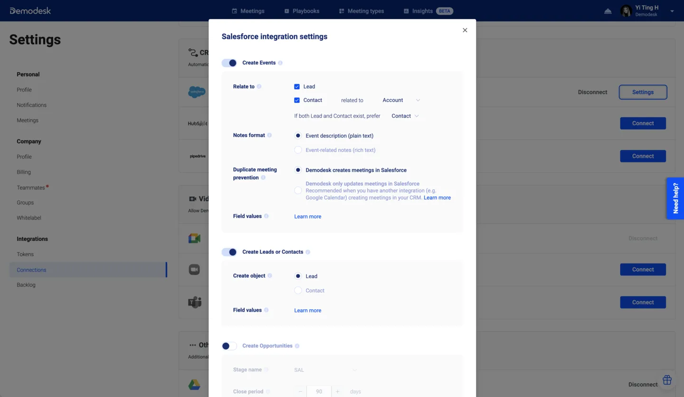This screenshot has width=684, height=397.
Task: Increase Close period with plus stepper
Action: [338, 392]
